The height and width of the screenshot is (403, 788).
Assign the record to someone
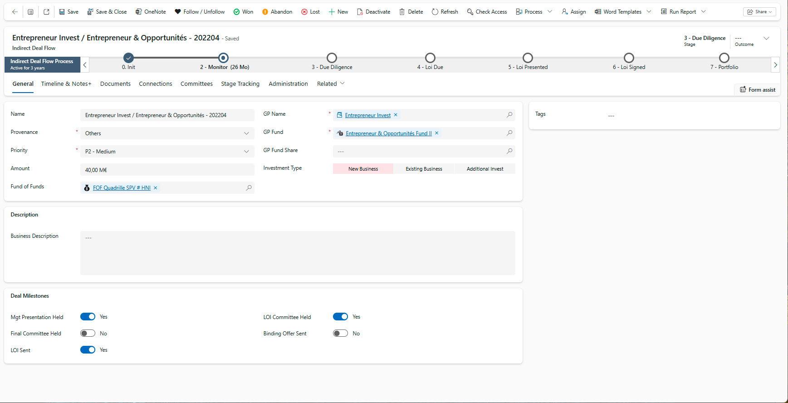tap(574, 12)
